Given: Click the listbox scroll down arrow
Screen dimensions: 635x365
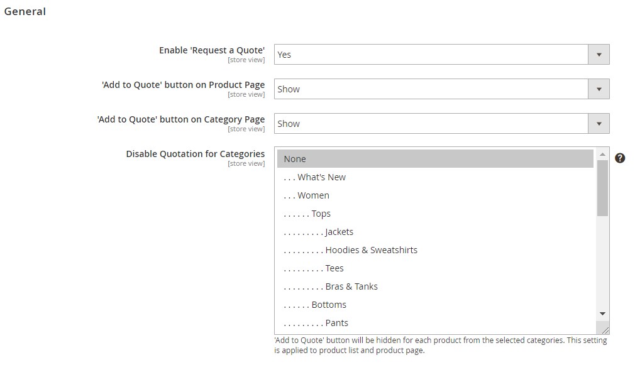Looking at the screenshot, I should (x=602, y=314).
